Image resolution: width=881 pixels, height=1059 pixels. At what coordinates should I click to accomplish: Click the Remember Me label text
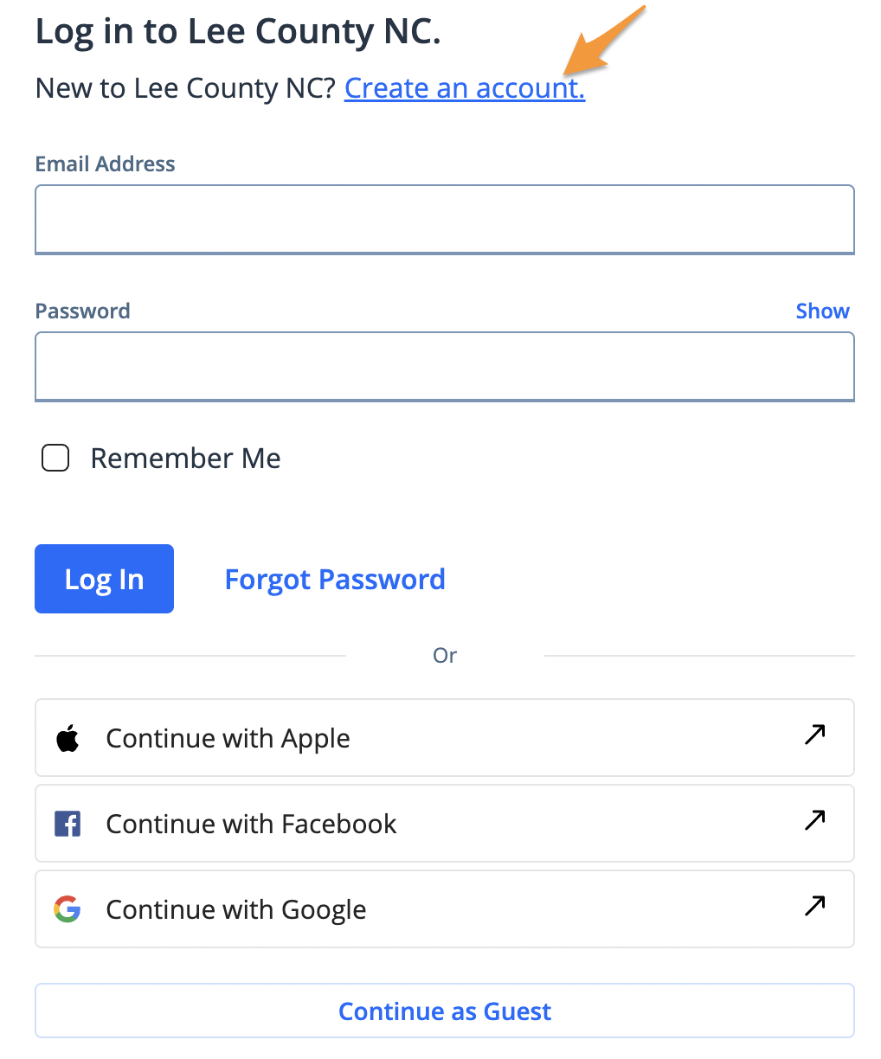pos(185,459)
